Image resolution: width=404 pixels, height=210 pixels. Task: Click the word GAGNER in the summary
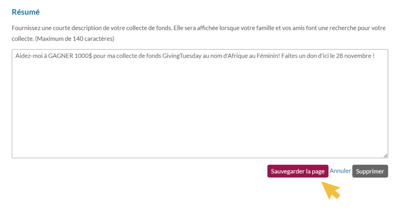coord(61,56)
